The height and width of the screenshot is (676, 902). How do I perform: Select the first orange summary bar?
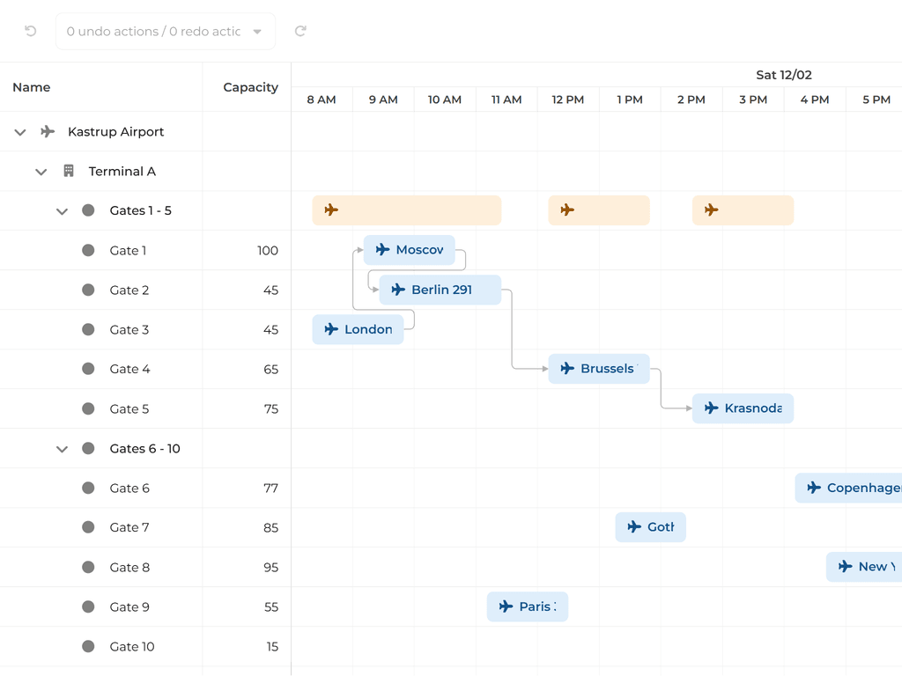pyautogui.click(x=407, y=210)
